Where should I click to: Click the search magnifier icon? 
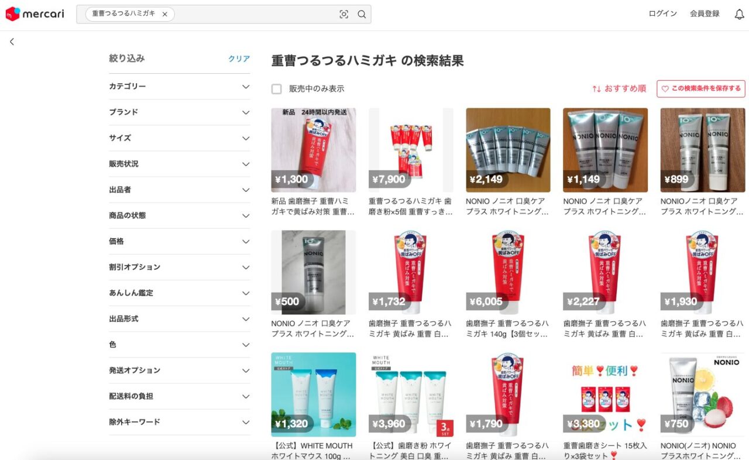(x=362, y=15)
